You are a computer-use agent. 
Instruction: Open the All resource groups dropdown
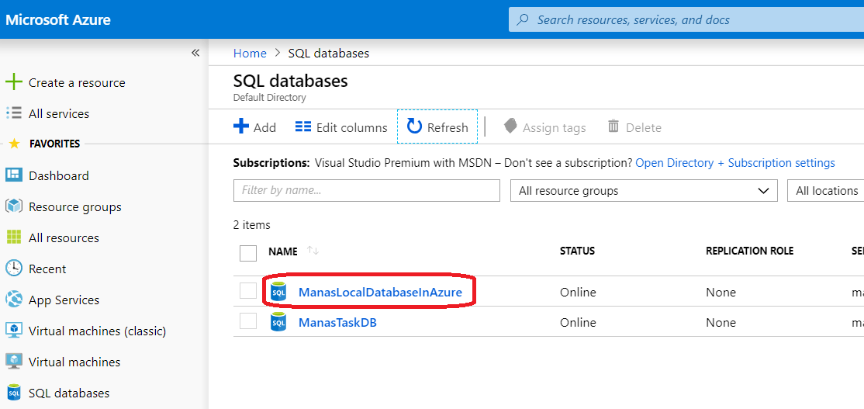(x=645, y=191)
